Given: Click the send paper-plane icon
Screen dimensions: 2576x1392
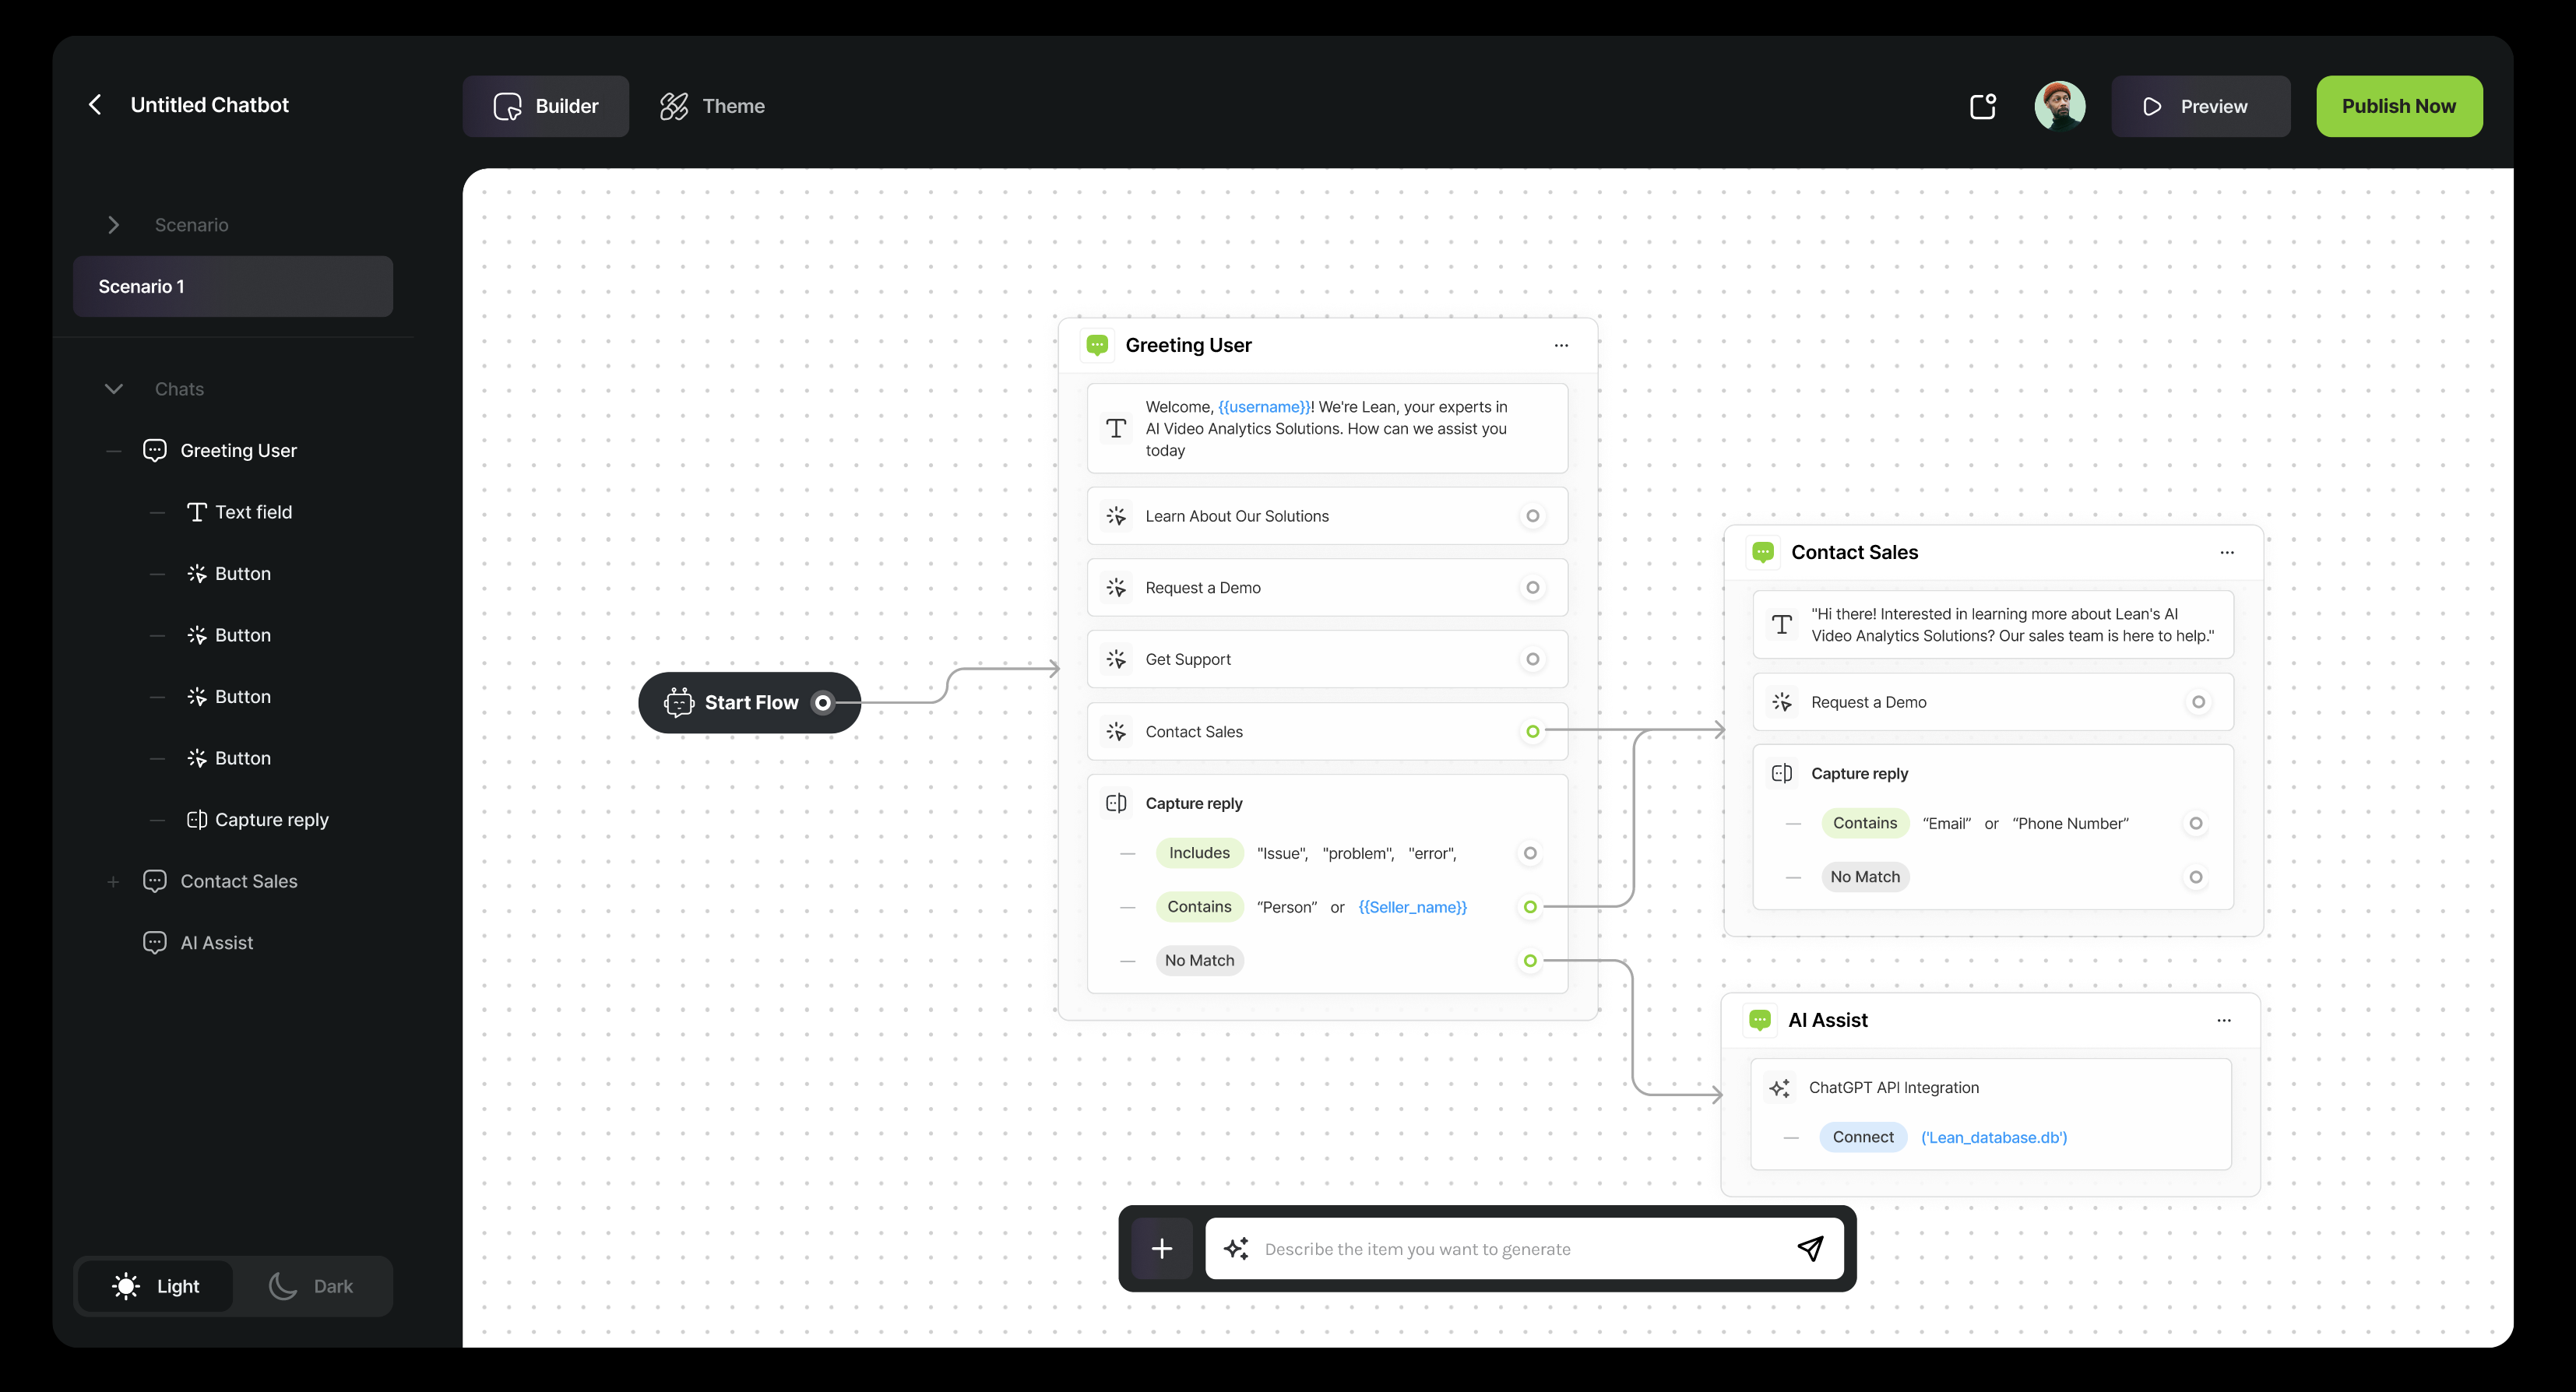Looking at the screenshot, I should tap(1810, 1248).
